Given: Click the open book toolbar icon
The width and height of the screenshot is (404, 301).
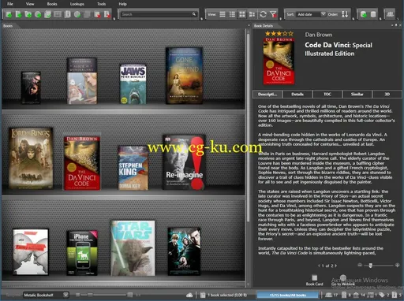Looking at the screenshot, I should click(x=67, y=14).
